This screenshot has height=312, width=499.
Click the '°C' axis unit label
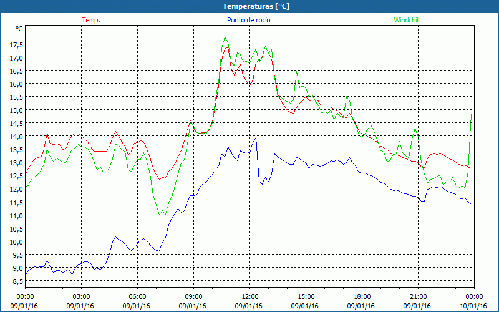19,29
